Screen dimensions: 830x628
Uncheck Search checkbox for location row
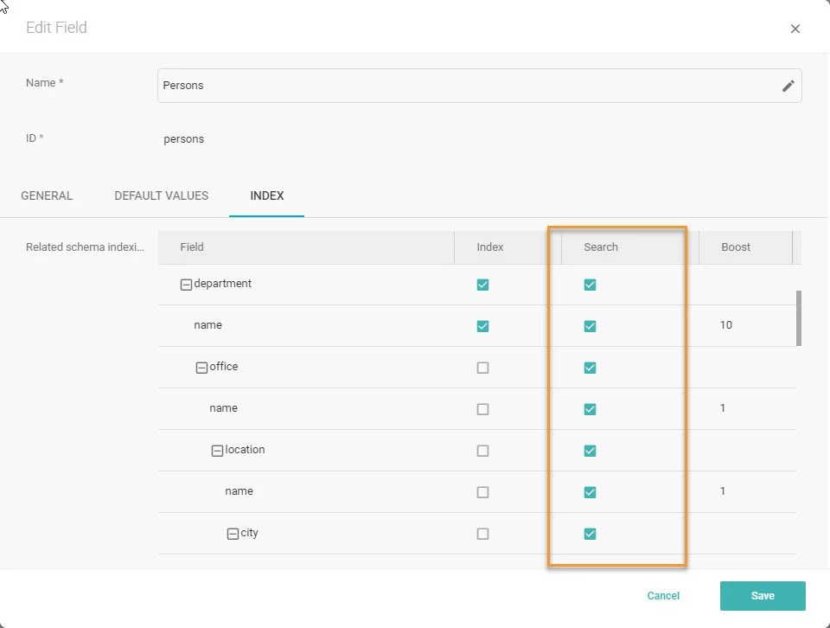pyautogui.click(x=590, y=451)
